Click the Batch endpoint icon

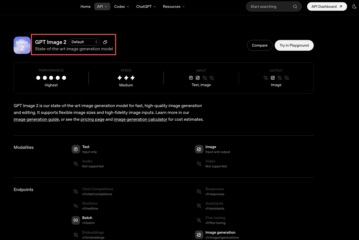[x=76, y=220]
